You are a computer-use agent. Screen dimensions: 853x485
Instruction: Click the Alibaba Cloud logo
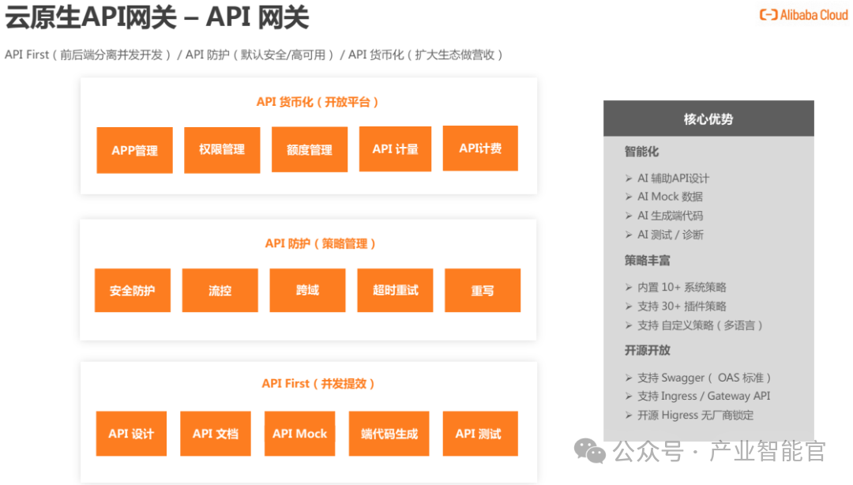point(803,15)
